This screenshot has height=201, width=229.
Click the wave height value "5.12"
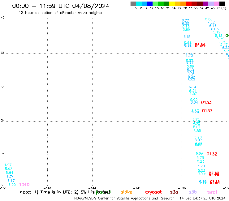click(x=217, y=32)
